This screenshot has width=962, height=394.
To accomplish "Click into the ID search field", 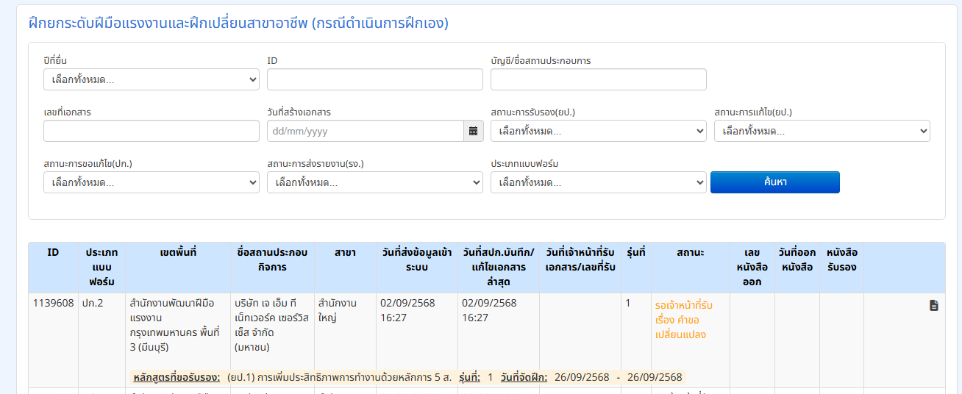I will 374,79.
